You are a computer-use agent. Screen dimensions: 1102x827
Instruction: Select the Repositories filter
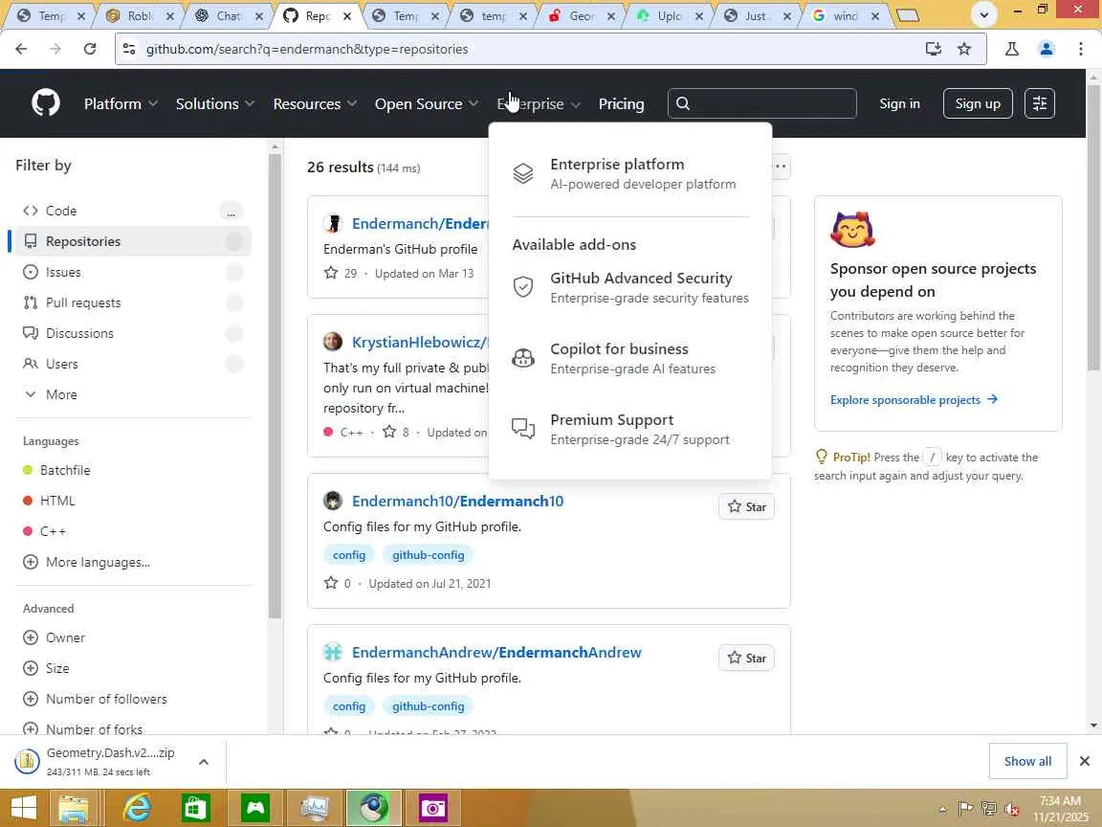(x=133, y=241)
